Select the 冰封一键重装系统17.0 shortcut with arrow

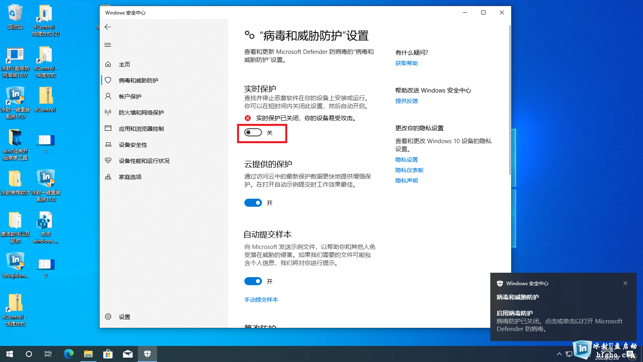pyautogui.click(x=15, y=103)
